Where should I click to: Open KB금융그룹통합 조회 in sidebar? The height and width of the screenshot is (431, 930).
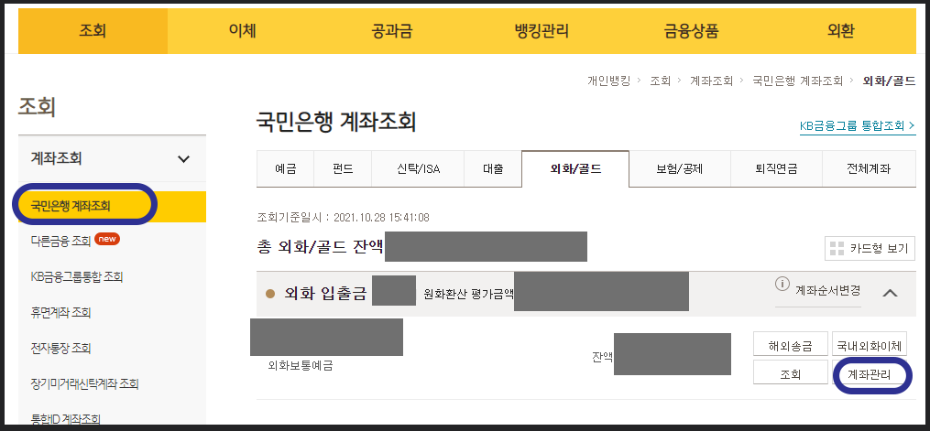[77, 276]
